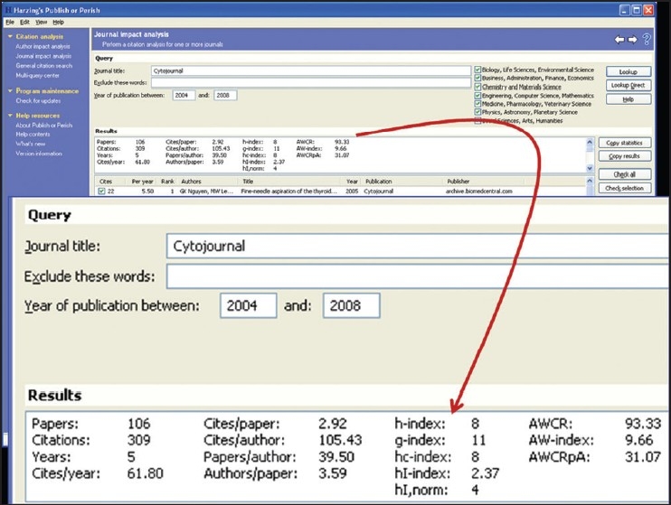Click the Journal title field in small window

click(311, 71)
